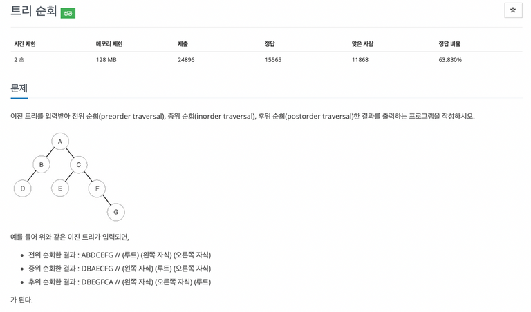Click the 정답 비율 value 63.830%

click(450, 60)
